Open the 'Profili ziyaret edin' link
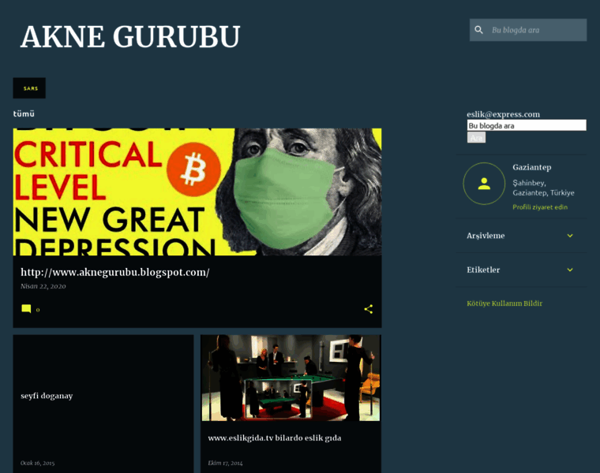 pyautogui.click(x=540, y=207)
